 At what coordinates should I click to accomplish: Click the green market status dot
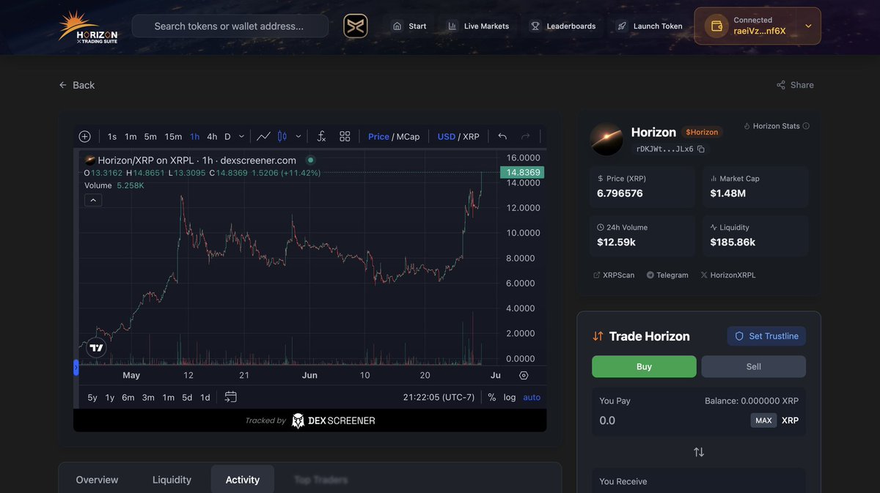(x=310, y=160)
